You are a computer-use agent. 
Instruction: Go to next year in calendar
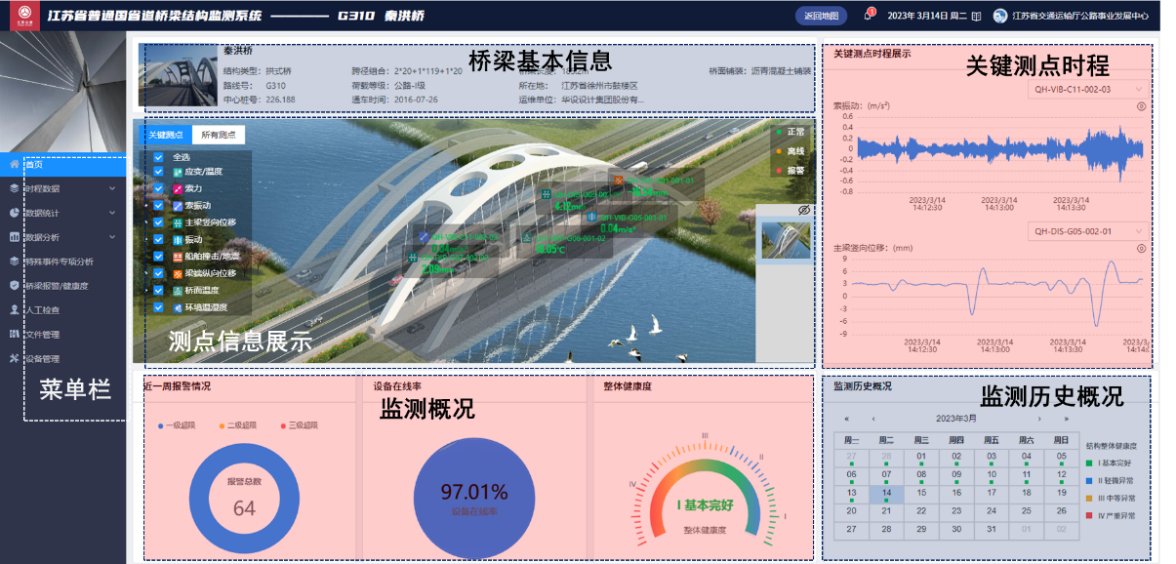click(x=1065, y=419)
